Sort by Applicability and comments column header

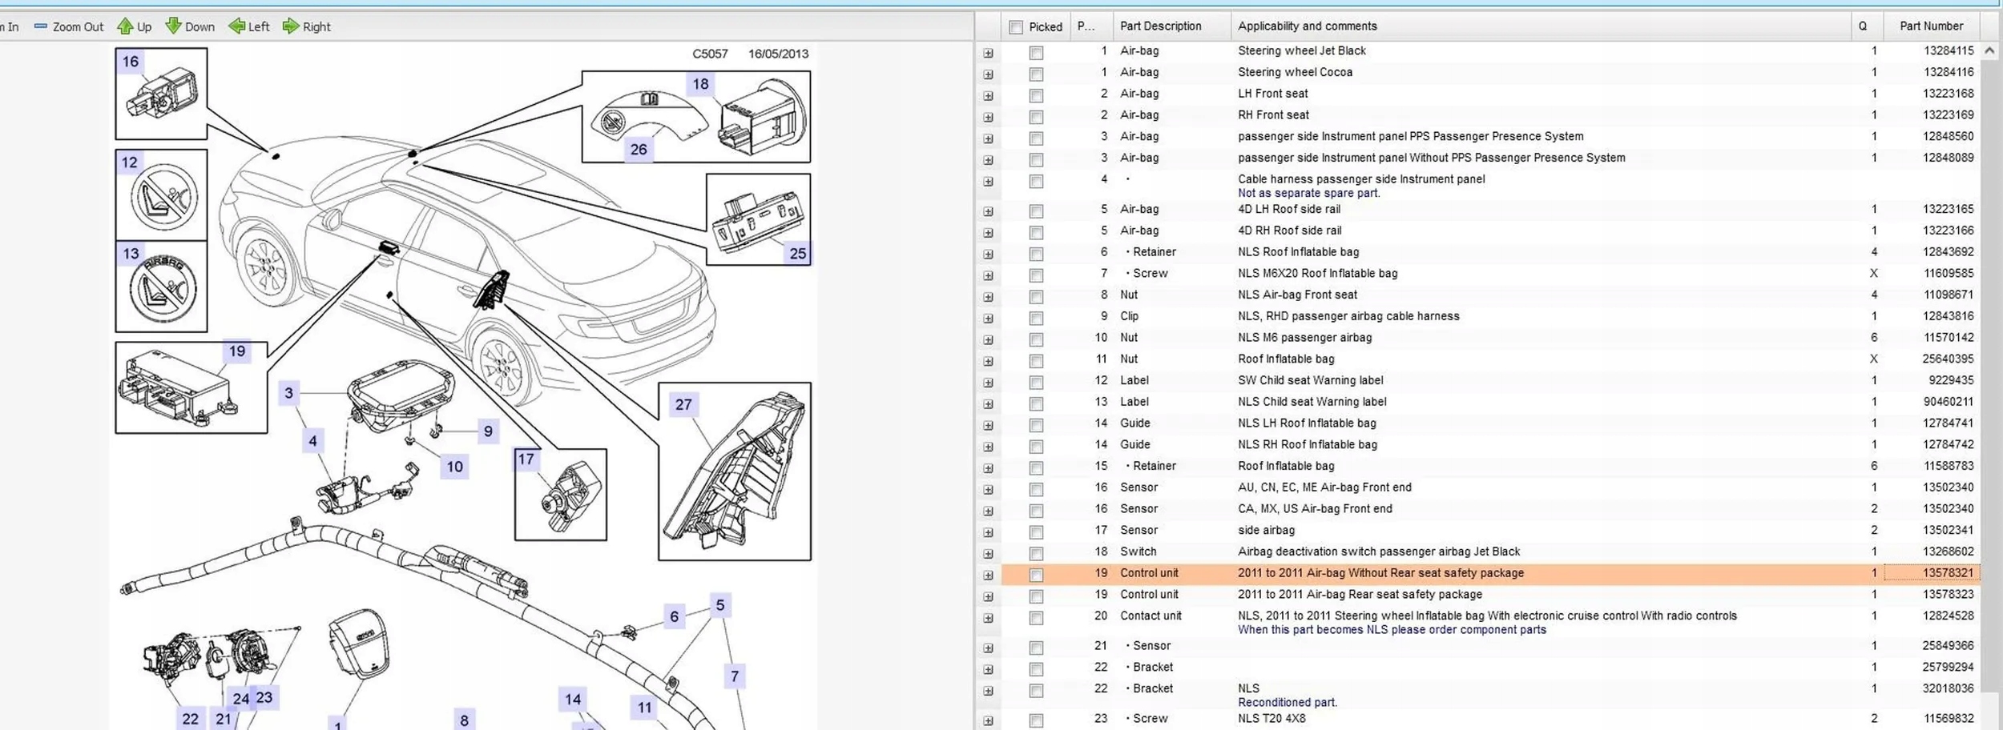click(x=1541, y=26)
